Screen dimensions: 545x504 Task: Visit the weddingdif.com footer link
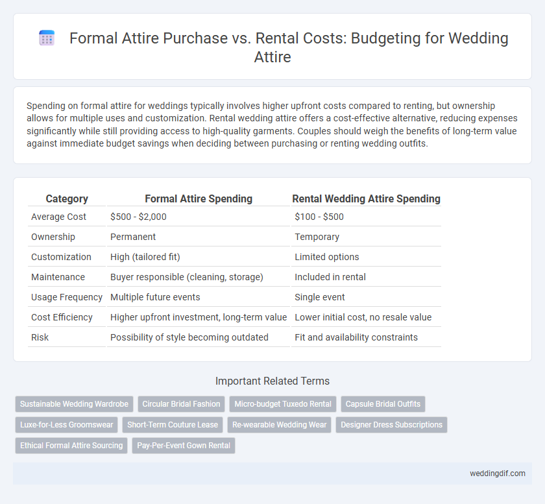click(x=498, y=474)
